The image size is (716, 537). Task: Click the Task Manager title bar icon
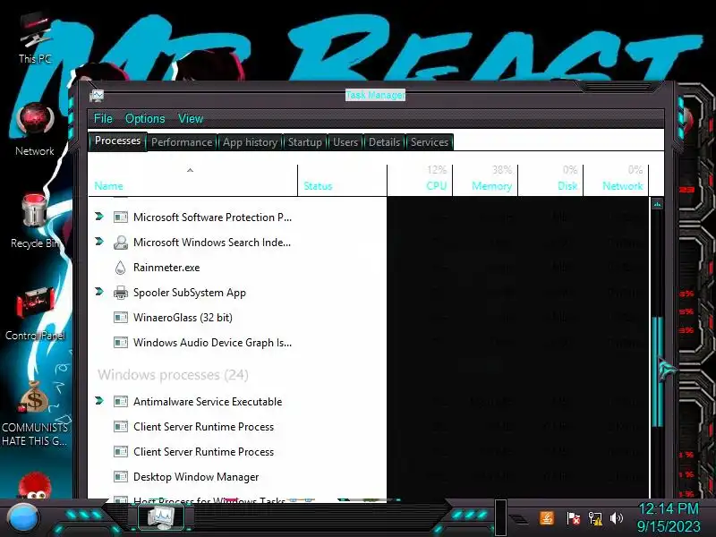click(x=97, y=95)
